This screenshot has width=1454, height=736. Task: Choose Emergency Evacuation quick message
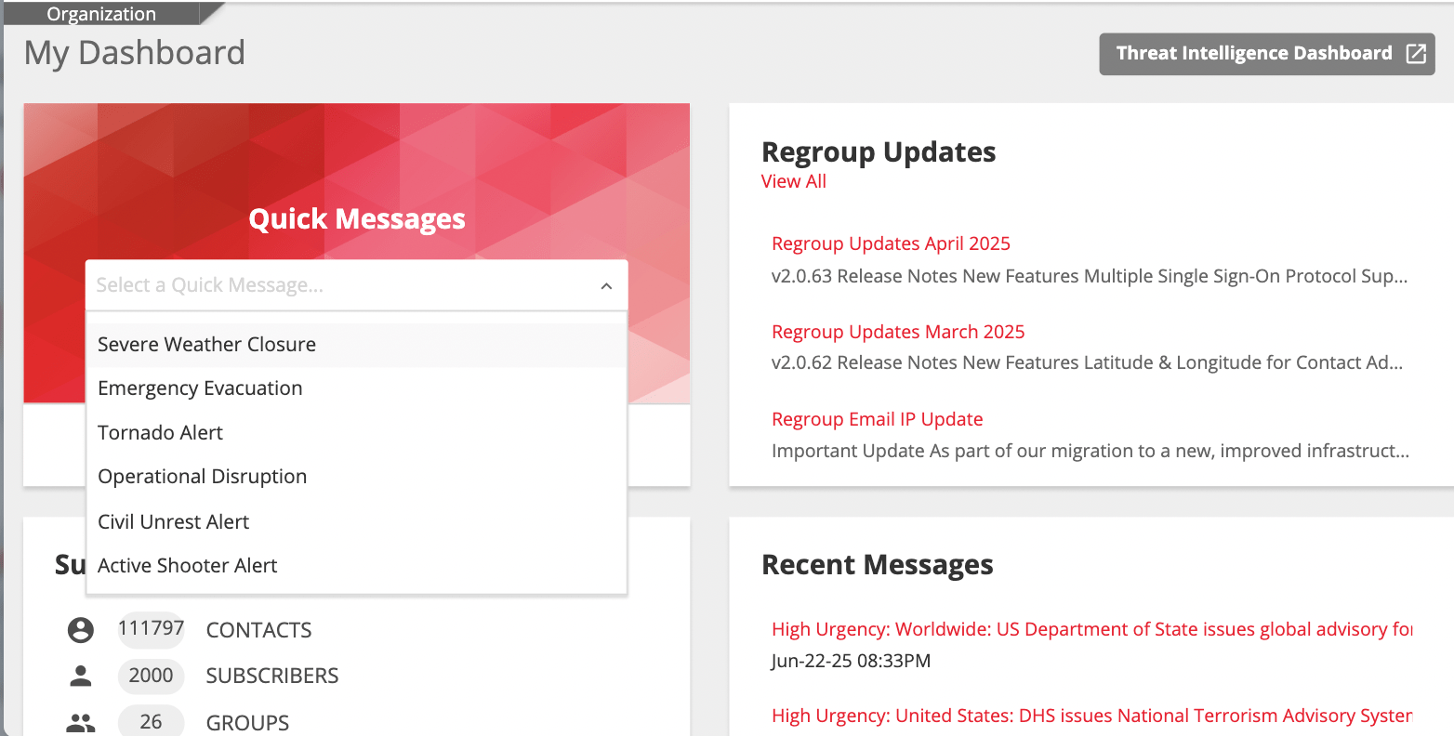tap(200, 388)
